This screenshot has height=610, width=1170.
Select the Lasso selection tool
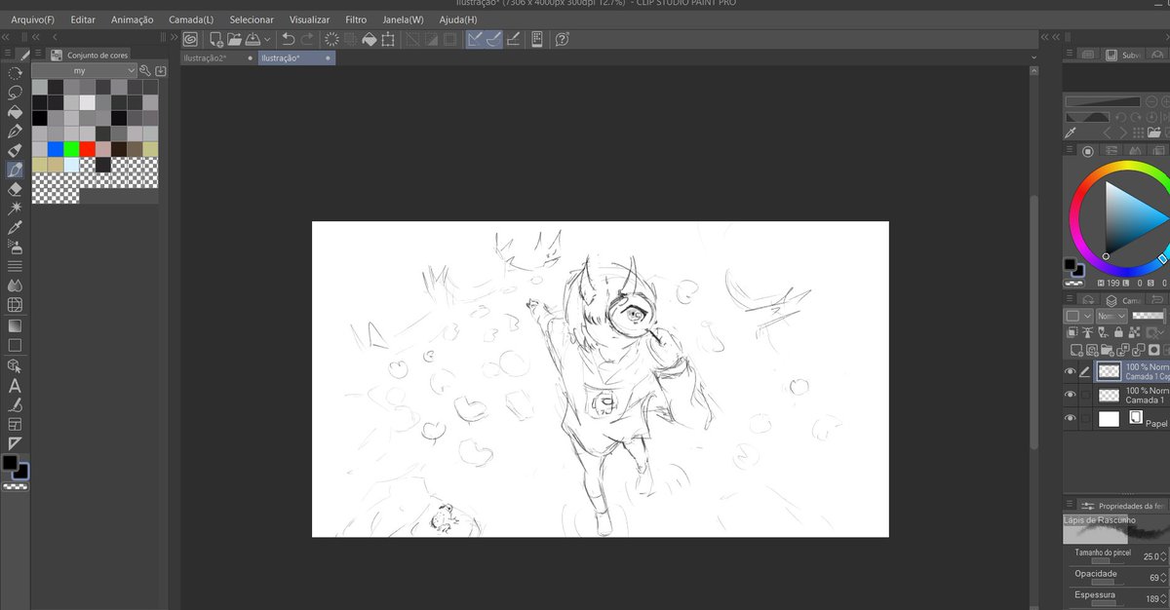point(15,92)
